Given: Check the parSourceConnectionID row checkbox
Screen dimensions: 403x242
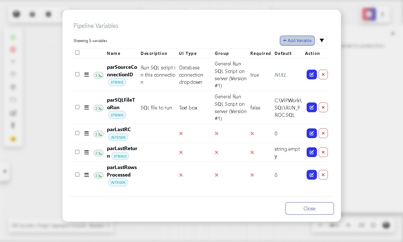Looking at the screenshot, I should click(77, 74).
